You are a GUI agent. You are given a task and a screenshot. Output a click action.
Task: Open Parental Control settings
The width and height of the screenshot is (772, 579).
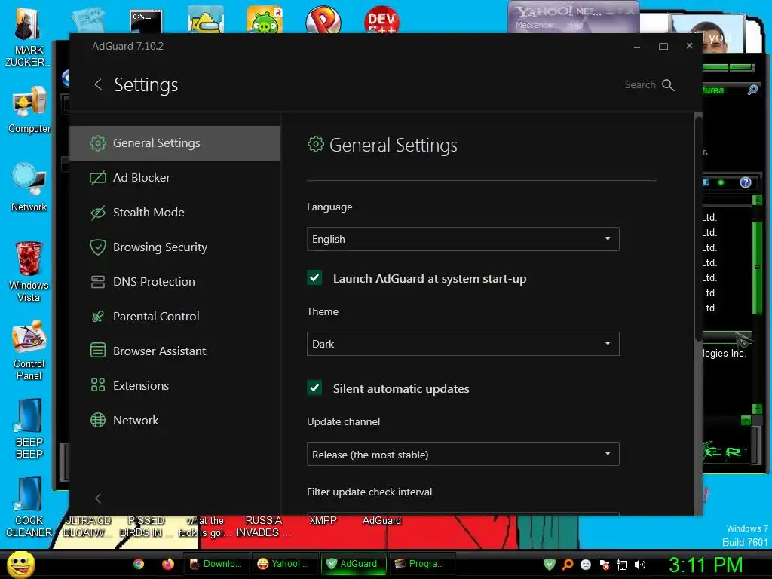175,317
